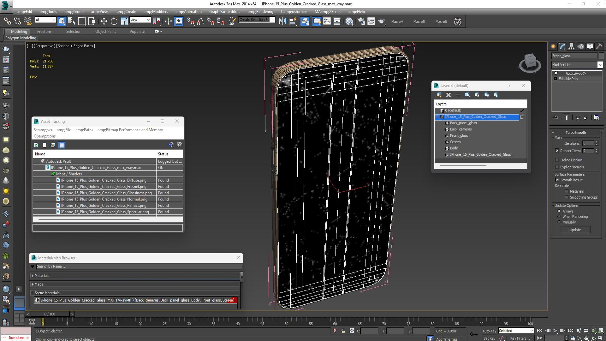The width and height of the screenshot is (606, 341).
Task: Refresh Asset Tracking list icon
Action: (x=36, y=145)
